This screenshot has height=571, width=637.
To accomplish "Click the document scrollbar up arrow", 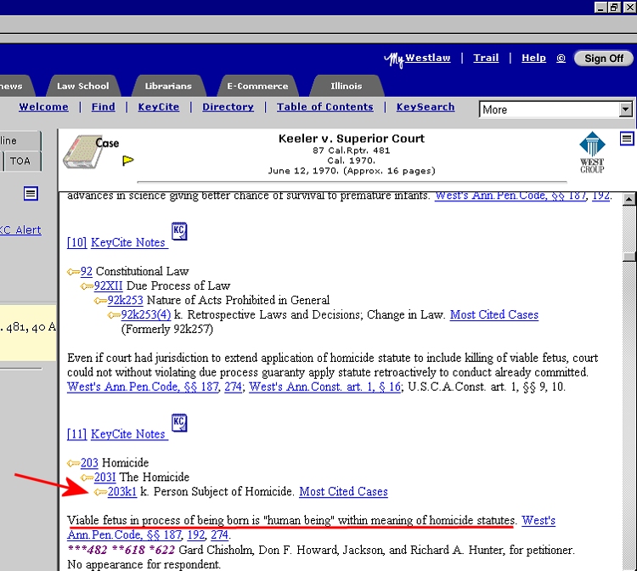I will (629, 199).
